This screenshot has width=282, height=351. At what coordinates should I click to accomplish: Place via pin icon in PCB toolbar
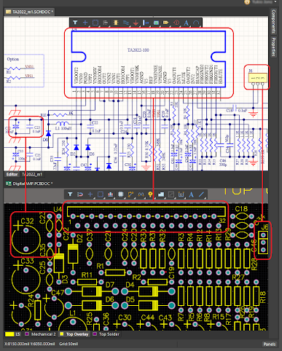point(151,194)
